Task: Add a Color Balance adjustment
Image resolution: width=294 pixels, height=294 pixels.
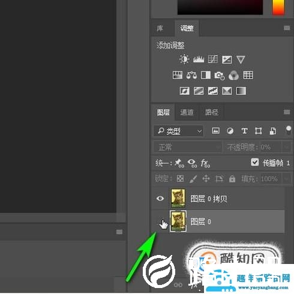Action: click(x=191, y=75)
